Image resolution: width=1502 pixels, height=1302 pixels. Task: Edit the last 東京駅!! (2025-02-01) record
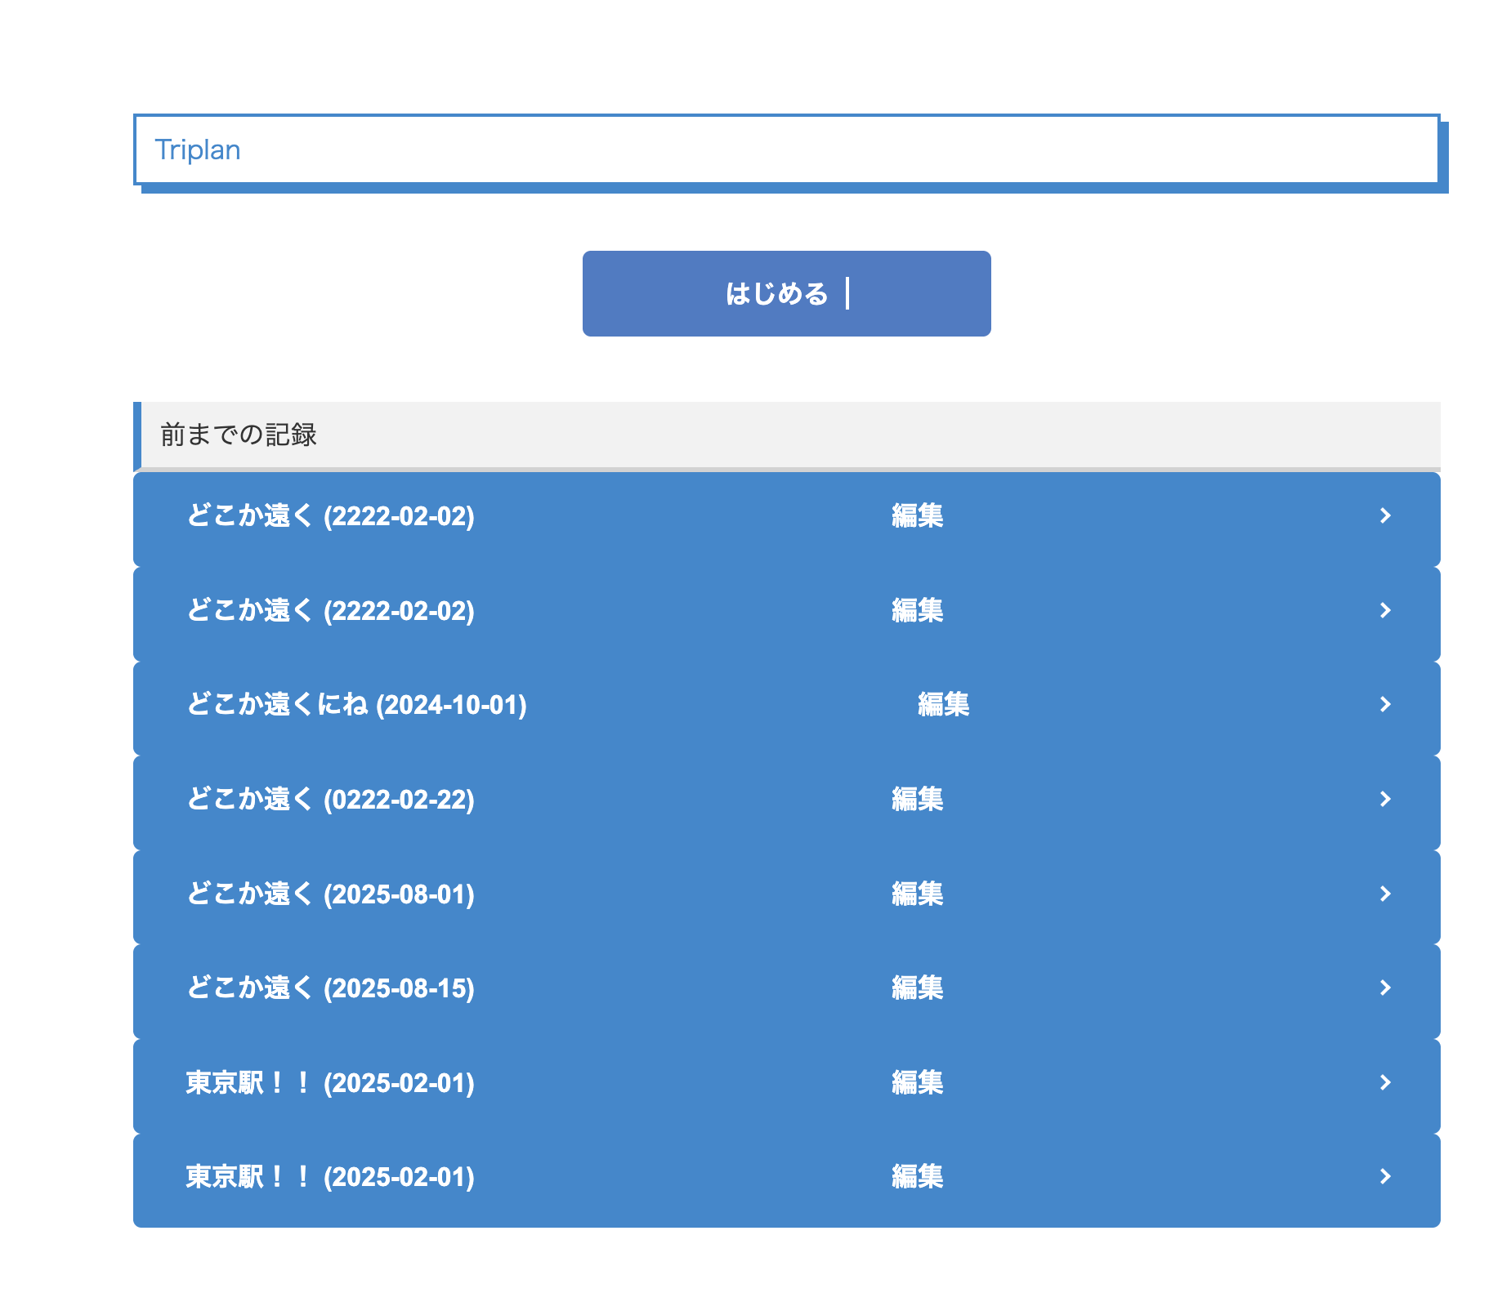click(917, 1177)
